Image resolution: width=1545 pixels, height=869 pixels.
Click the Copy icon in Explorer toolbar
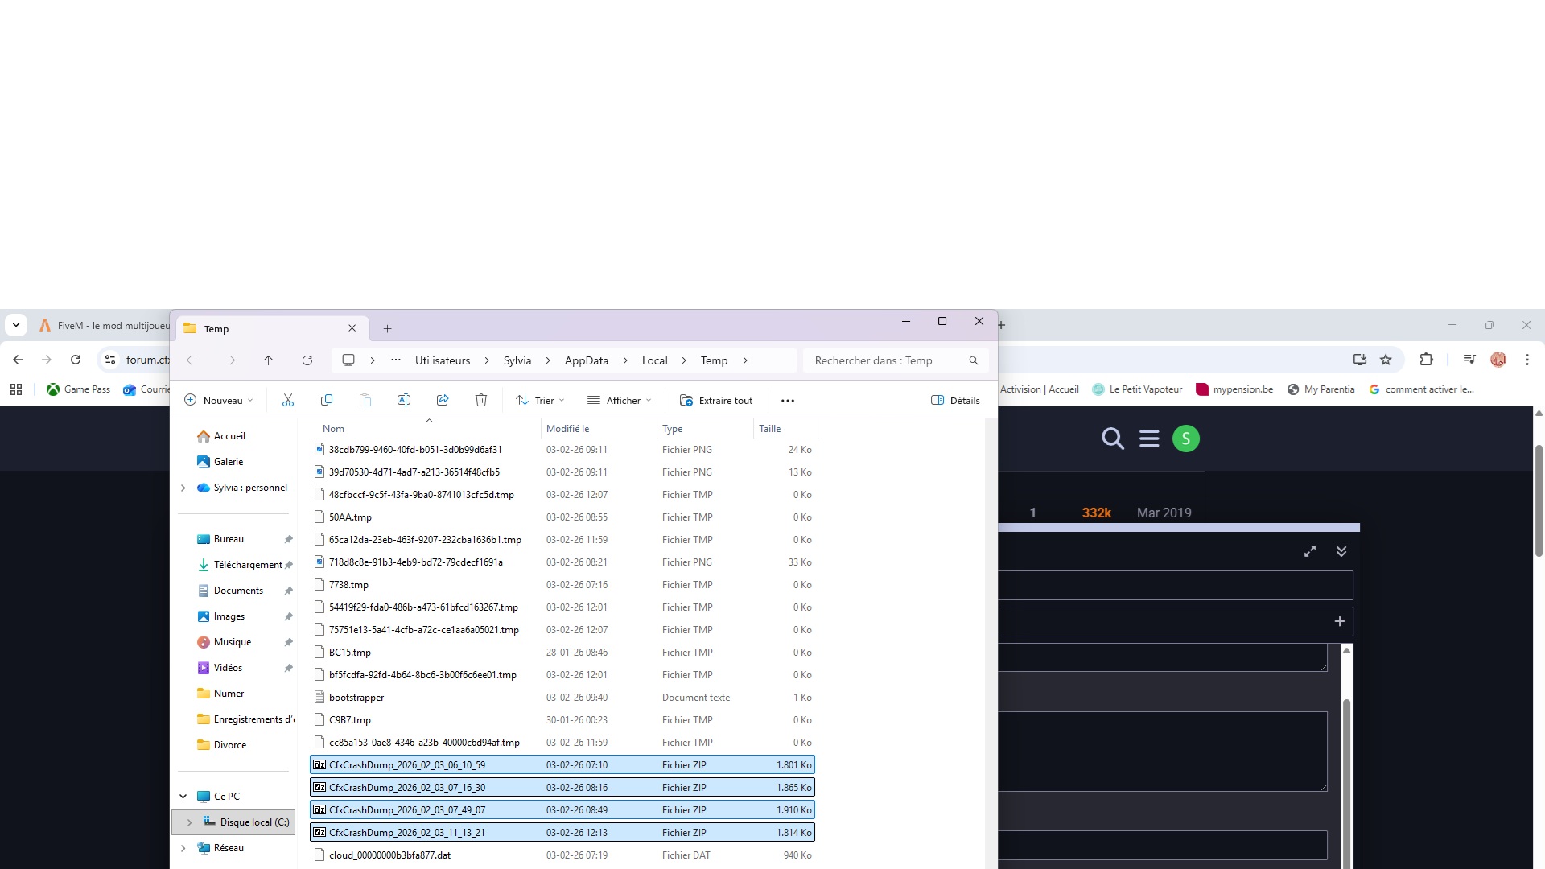tap(327, 400)
